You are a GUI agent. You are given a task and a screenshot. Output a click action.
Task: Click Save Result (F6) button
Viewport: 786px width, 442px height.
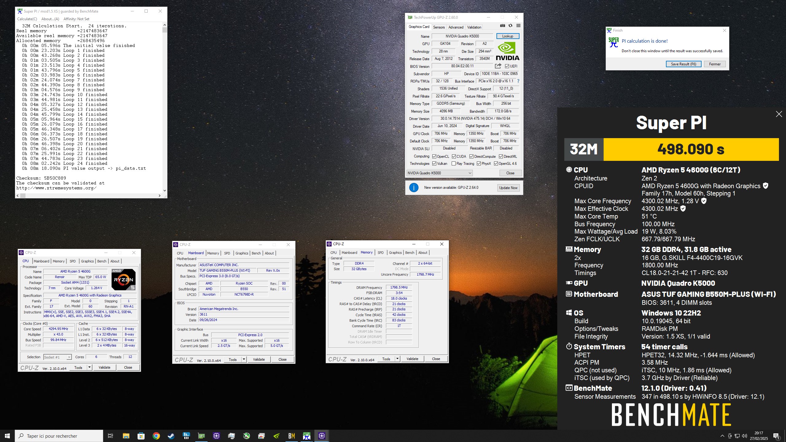click(x=683, y=64)
